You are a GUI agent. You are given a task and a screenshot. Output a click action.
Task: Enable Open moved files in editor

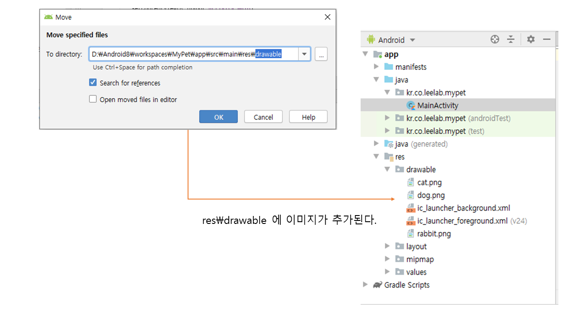click(93, 99)
